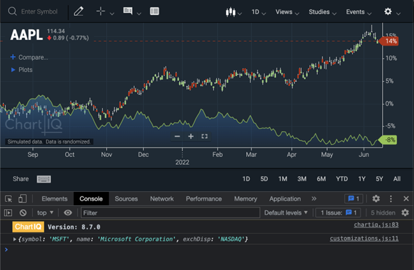Switch to the Elements tab
The image size is (414, 270).
[54, 199]
